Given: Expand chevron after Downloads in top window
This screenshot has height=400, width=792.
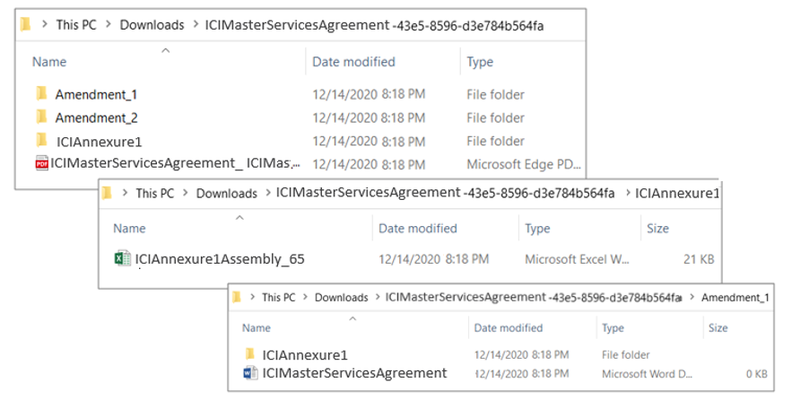Looking at the screenshot, I should [x=196, y=25].
